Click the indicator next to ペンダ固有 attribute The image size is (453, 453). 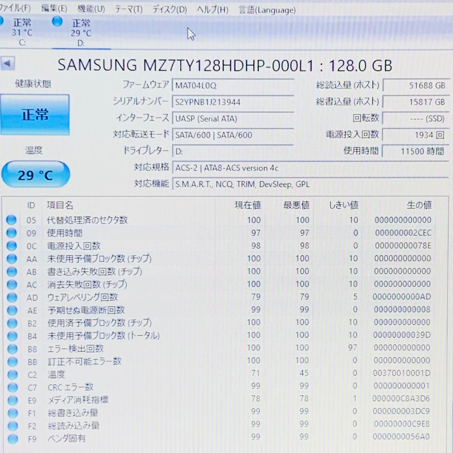[x=12, y=439]
